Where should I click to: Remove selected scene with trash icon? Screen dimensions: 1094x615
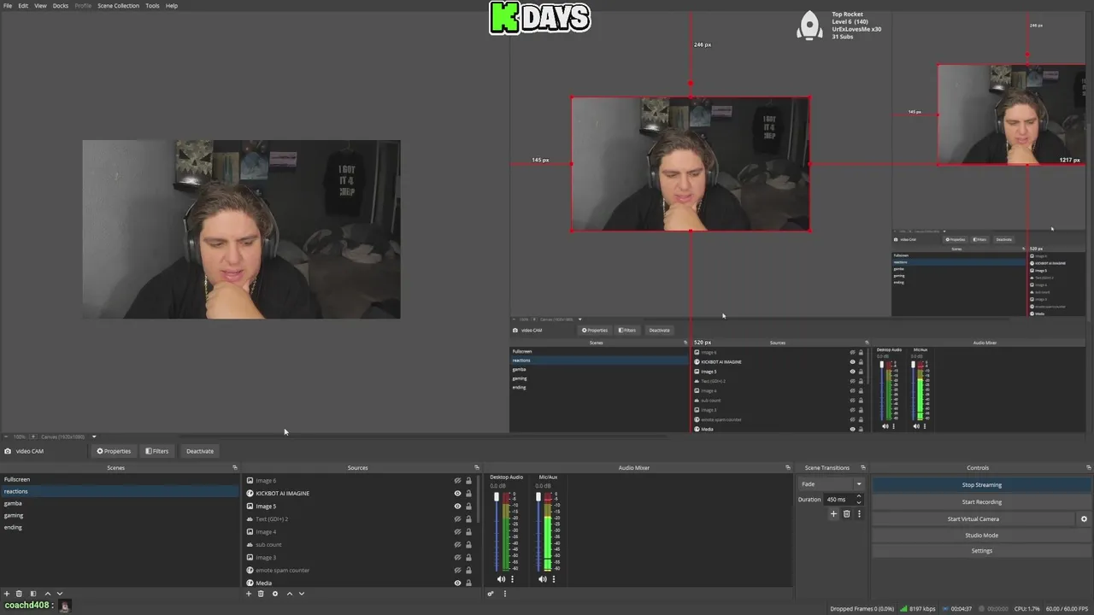[x=19, y=594]
